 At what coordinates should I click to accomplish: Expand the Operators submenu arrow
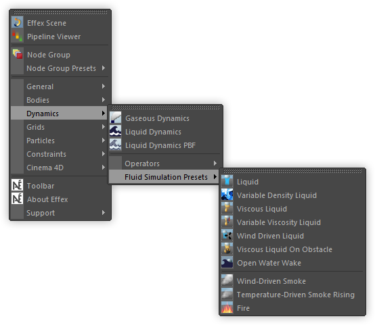point(215,163)
